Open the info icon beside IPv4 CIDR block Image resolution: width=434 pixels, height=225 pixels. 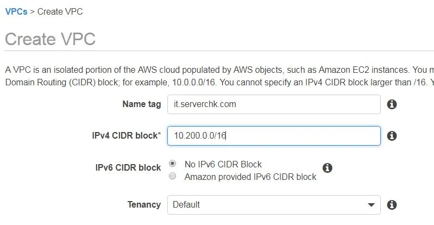392,136
